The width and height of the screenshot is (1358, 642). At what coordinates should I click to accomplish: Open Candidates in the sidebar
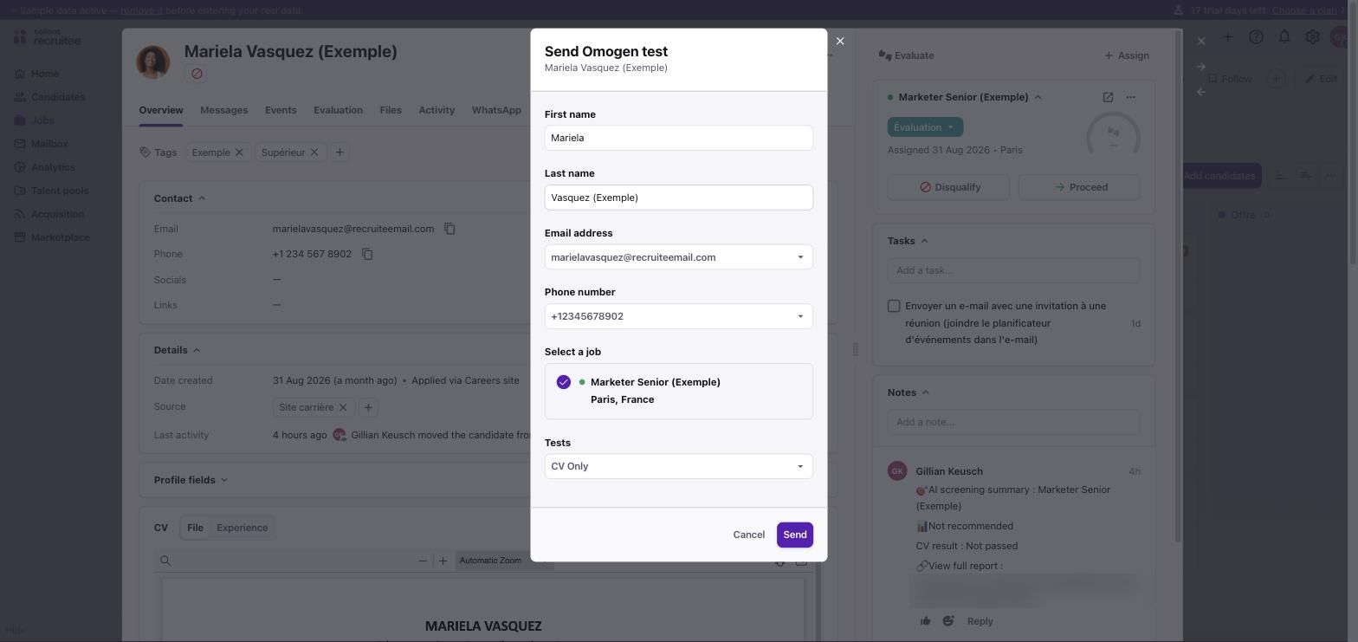click(58, 97)
